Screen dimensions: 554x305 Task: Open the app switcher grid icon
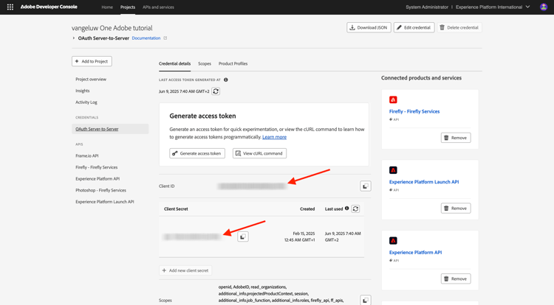[x=10, y=7]
